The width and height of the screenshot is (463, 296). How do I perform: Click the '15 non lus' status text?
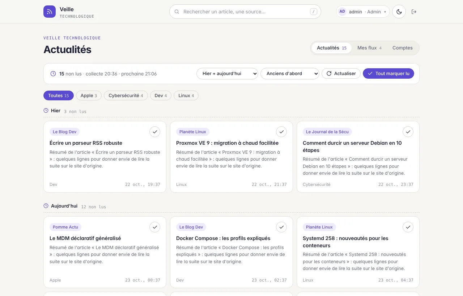[x=71, y=74]
